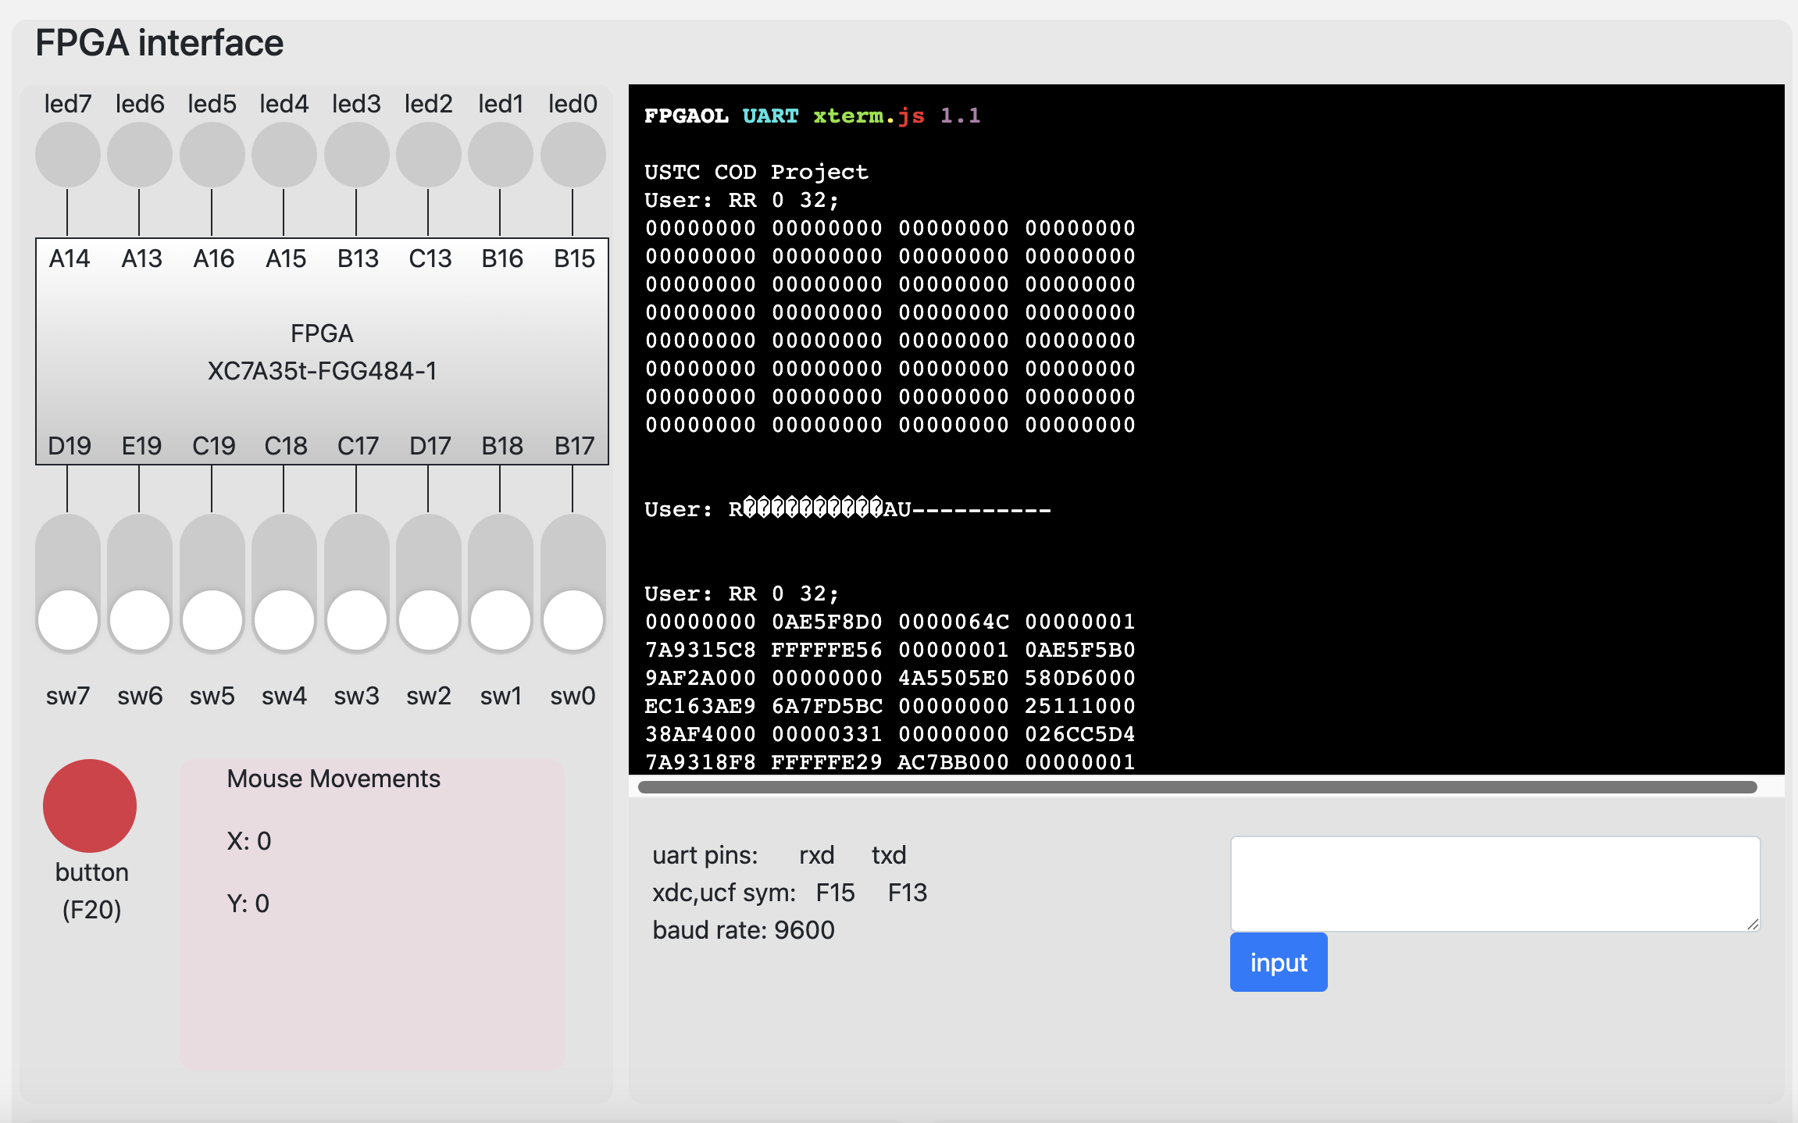Flip the sw1 switch
The height and width of the screenshot is (1123, 1798).
click(x=501, y=583)
